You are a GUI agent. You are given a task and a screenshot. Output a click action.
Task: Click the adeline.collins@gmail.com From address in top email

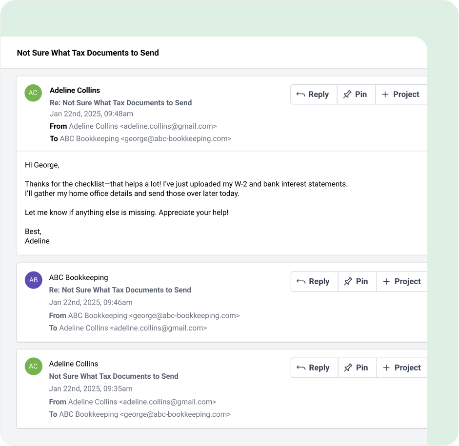(168, 126)
